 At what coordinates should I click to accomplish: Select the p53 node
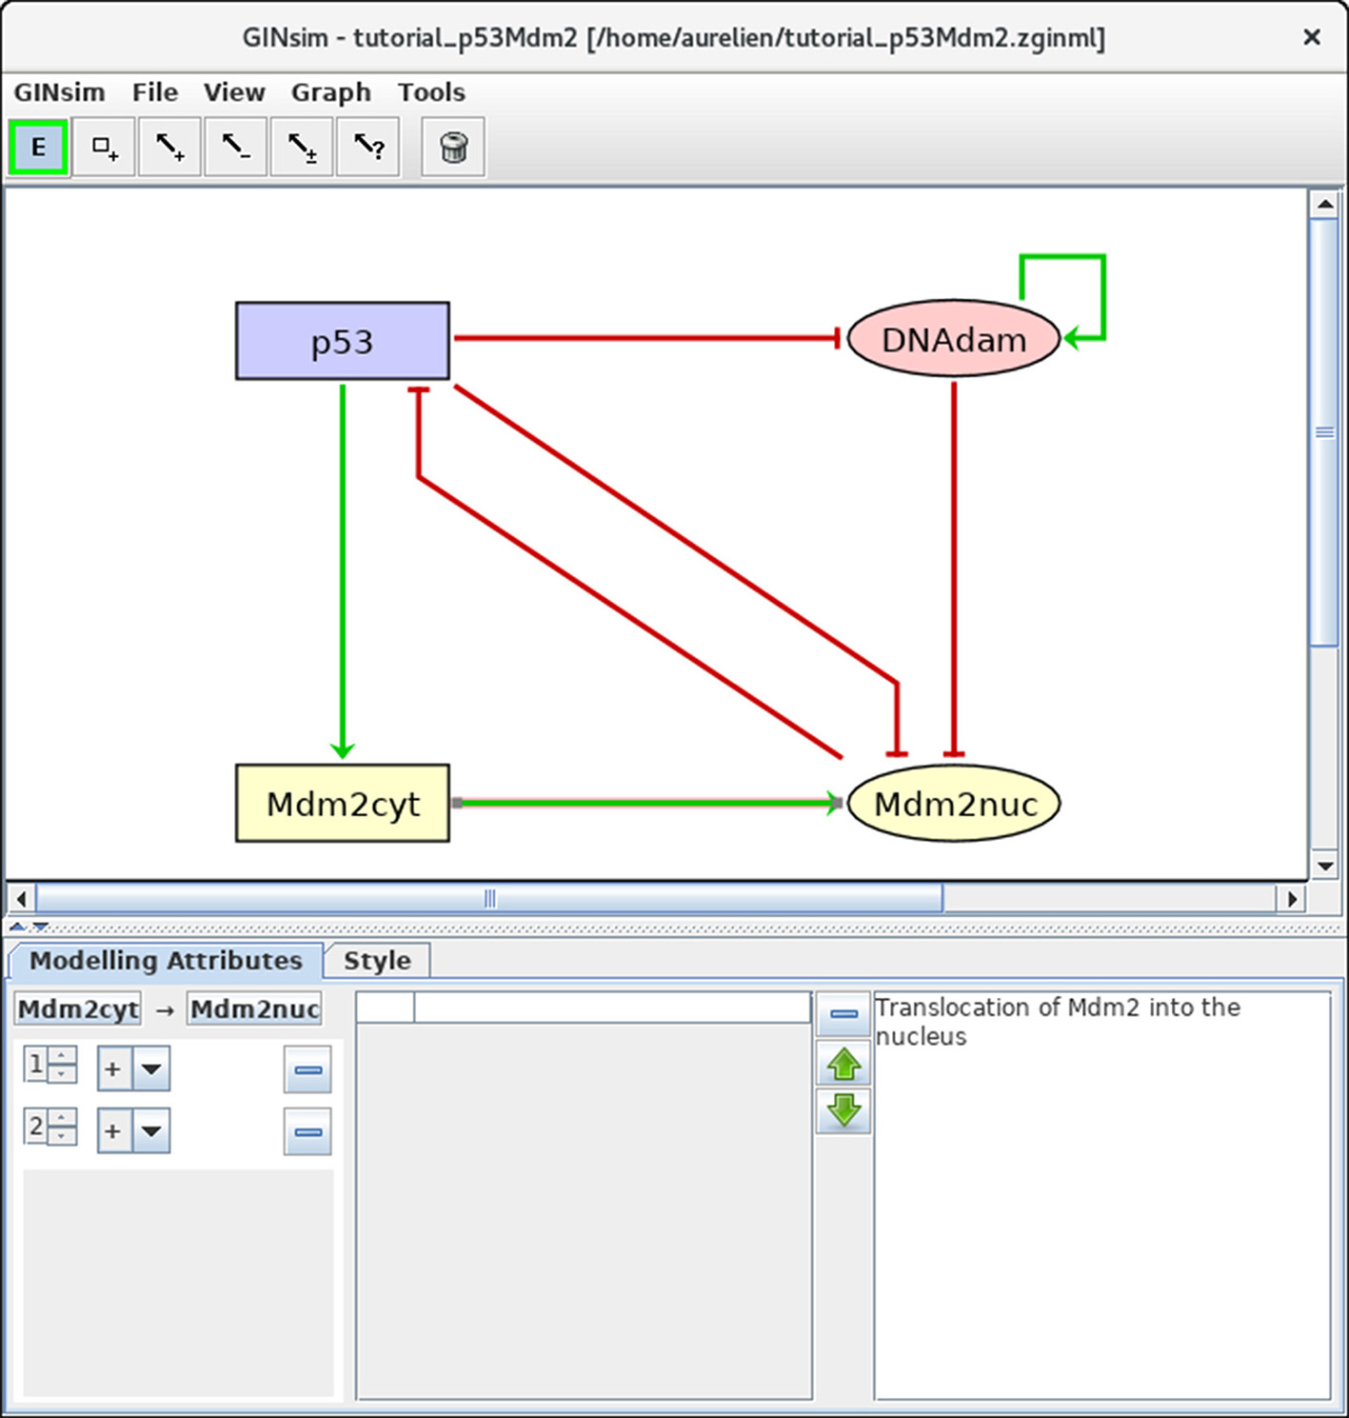tap(343, 341)
